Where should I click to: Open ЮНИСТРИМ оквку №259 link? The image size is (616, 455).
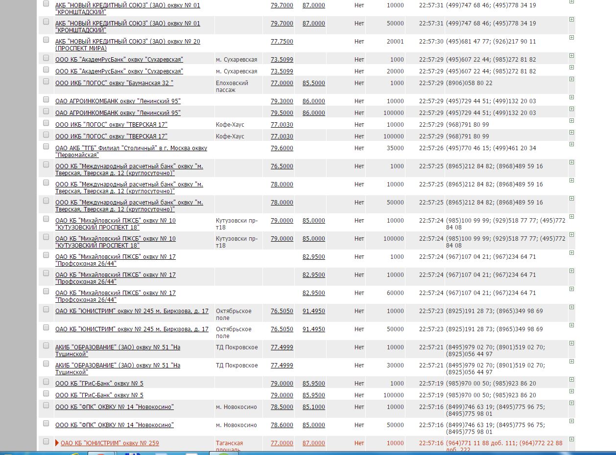coord(110,443)
